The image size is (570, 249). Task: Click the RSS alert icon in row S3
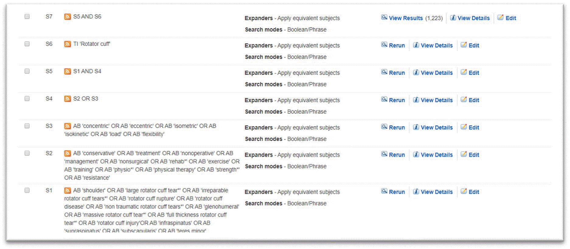pos(68,126)
